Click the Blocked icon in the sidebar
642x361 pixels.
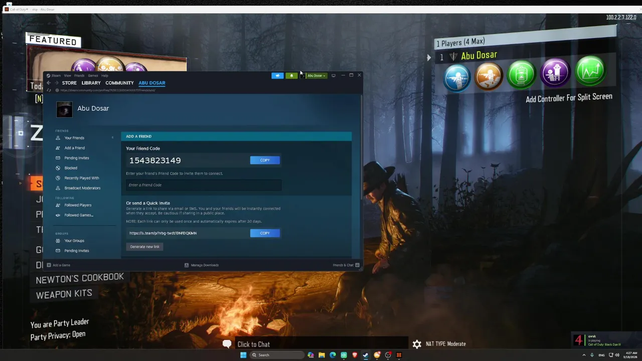(58, 168)
